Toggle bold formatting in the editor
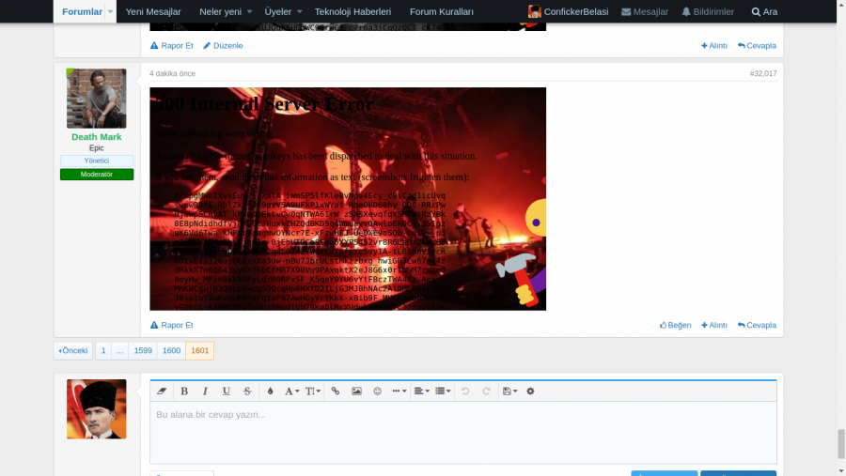This screenshot has height=476, width=846. point(184,392)
